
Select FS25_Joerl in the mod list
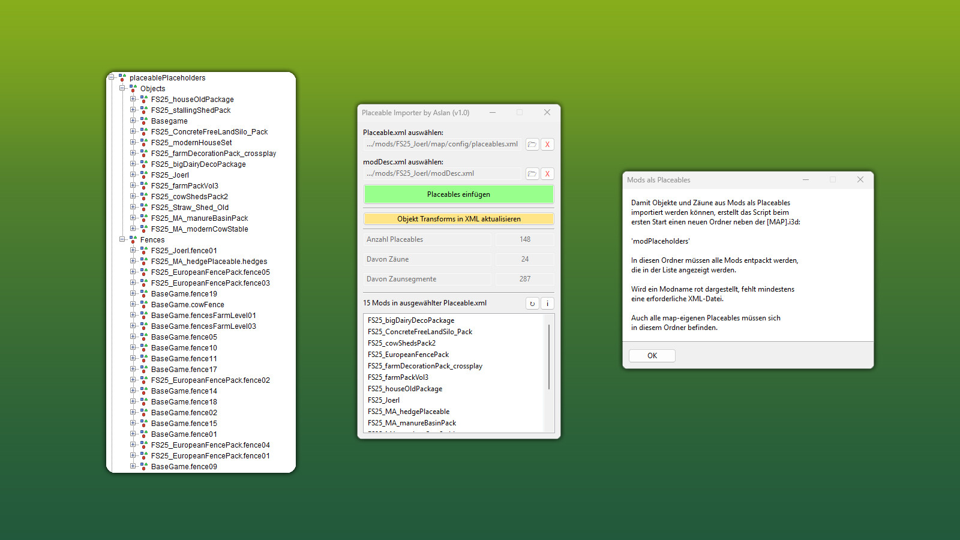[x=383, y=400]
